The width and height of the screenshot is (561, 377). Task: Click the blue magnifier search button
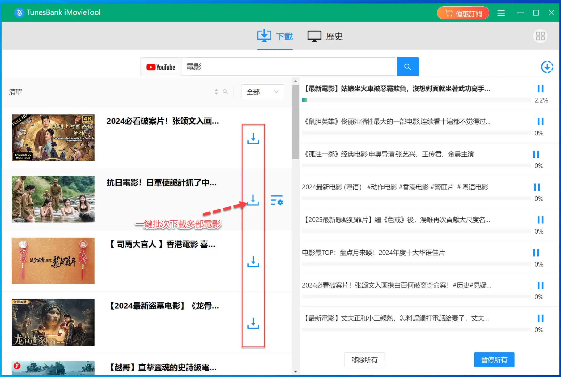(x=408, y=67)
